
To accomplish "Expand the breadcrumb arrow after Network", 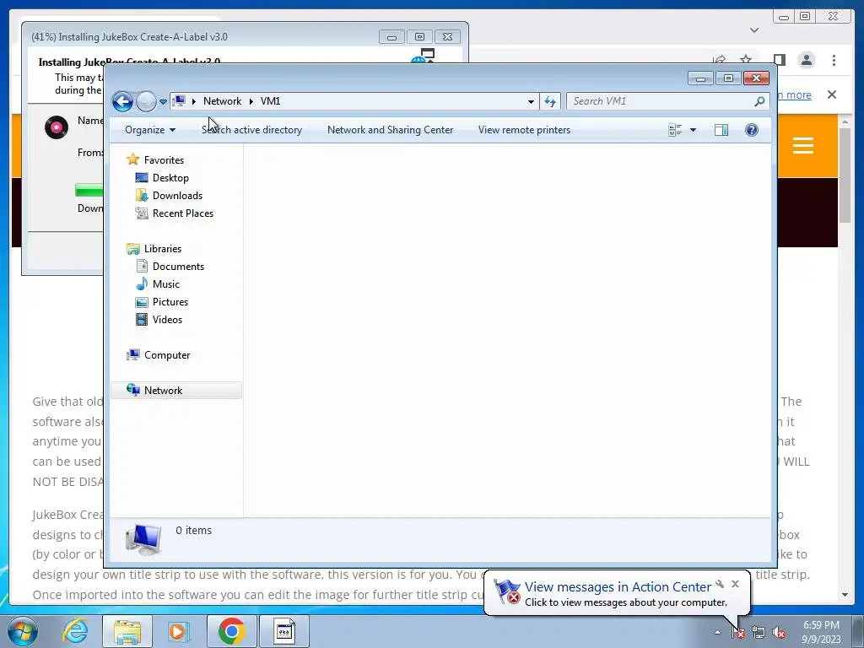I will pos(251,101).
